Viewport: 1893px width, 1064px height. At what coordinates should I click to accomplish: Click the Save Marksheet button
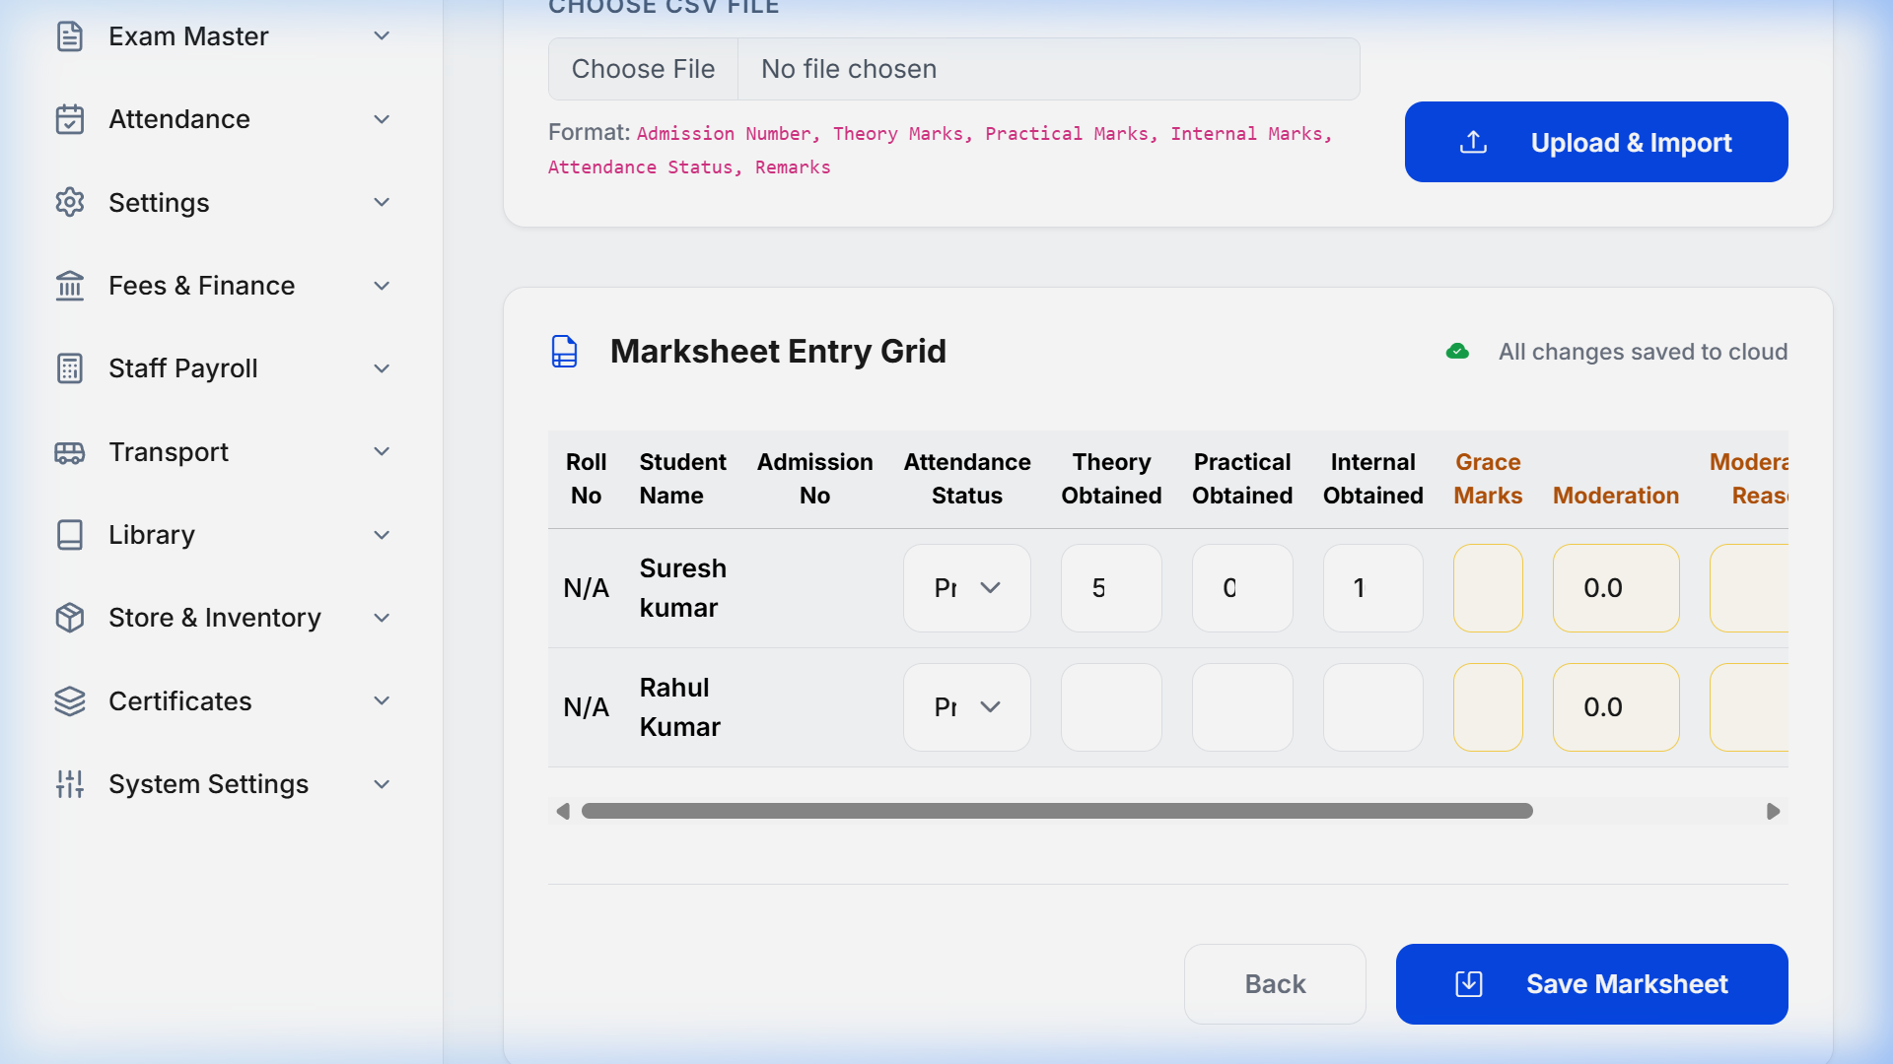point(1592,984)
